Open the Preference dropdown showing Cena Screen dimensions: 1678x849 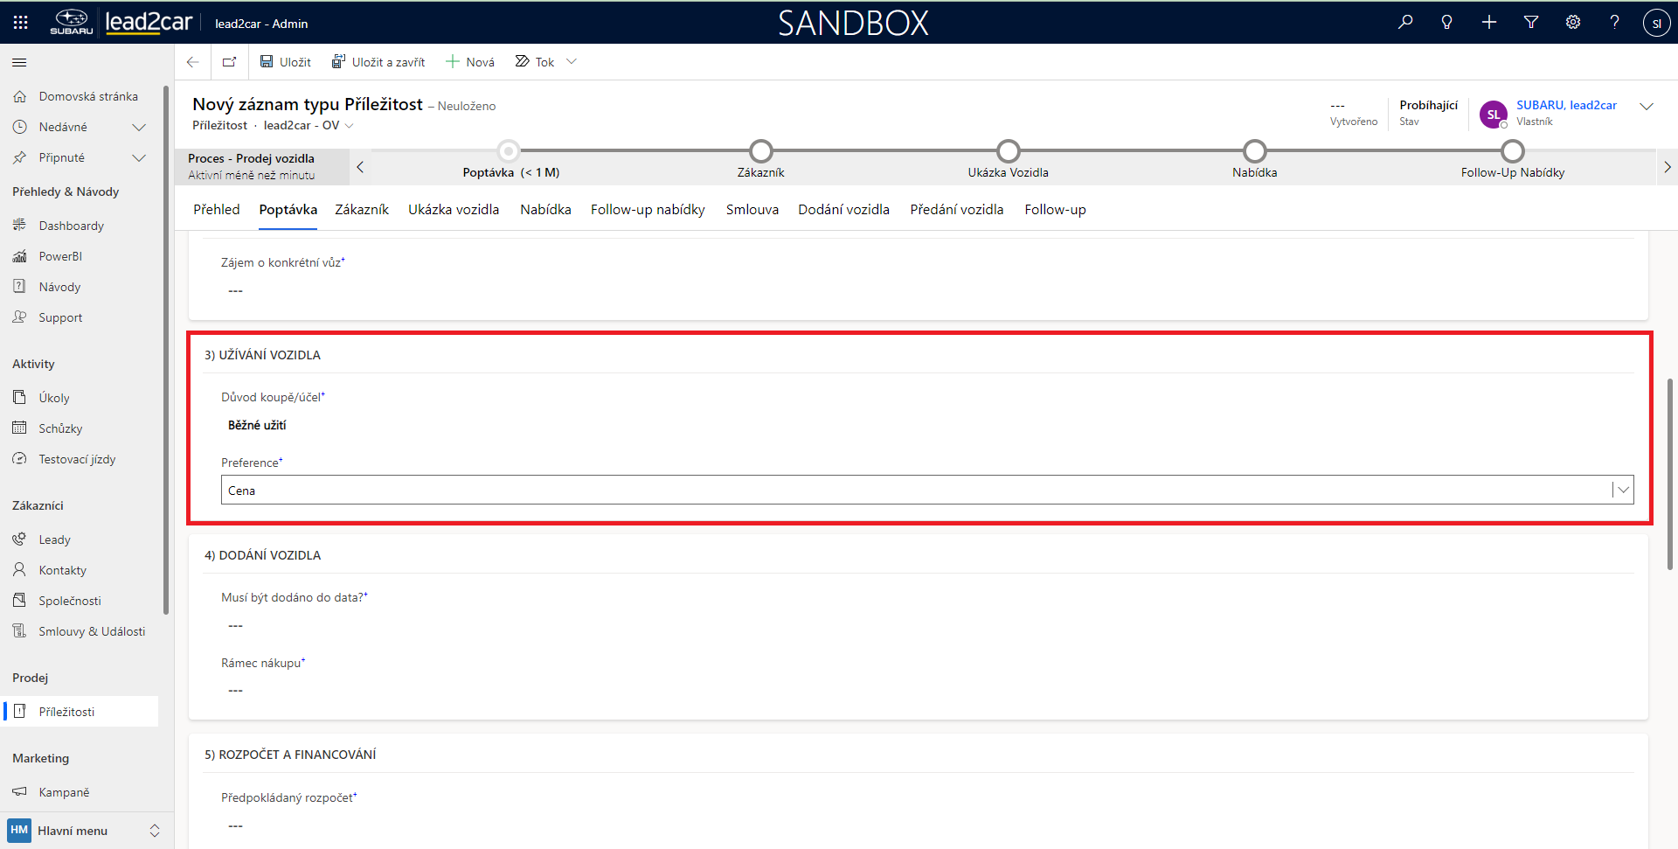[1622, 491]
